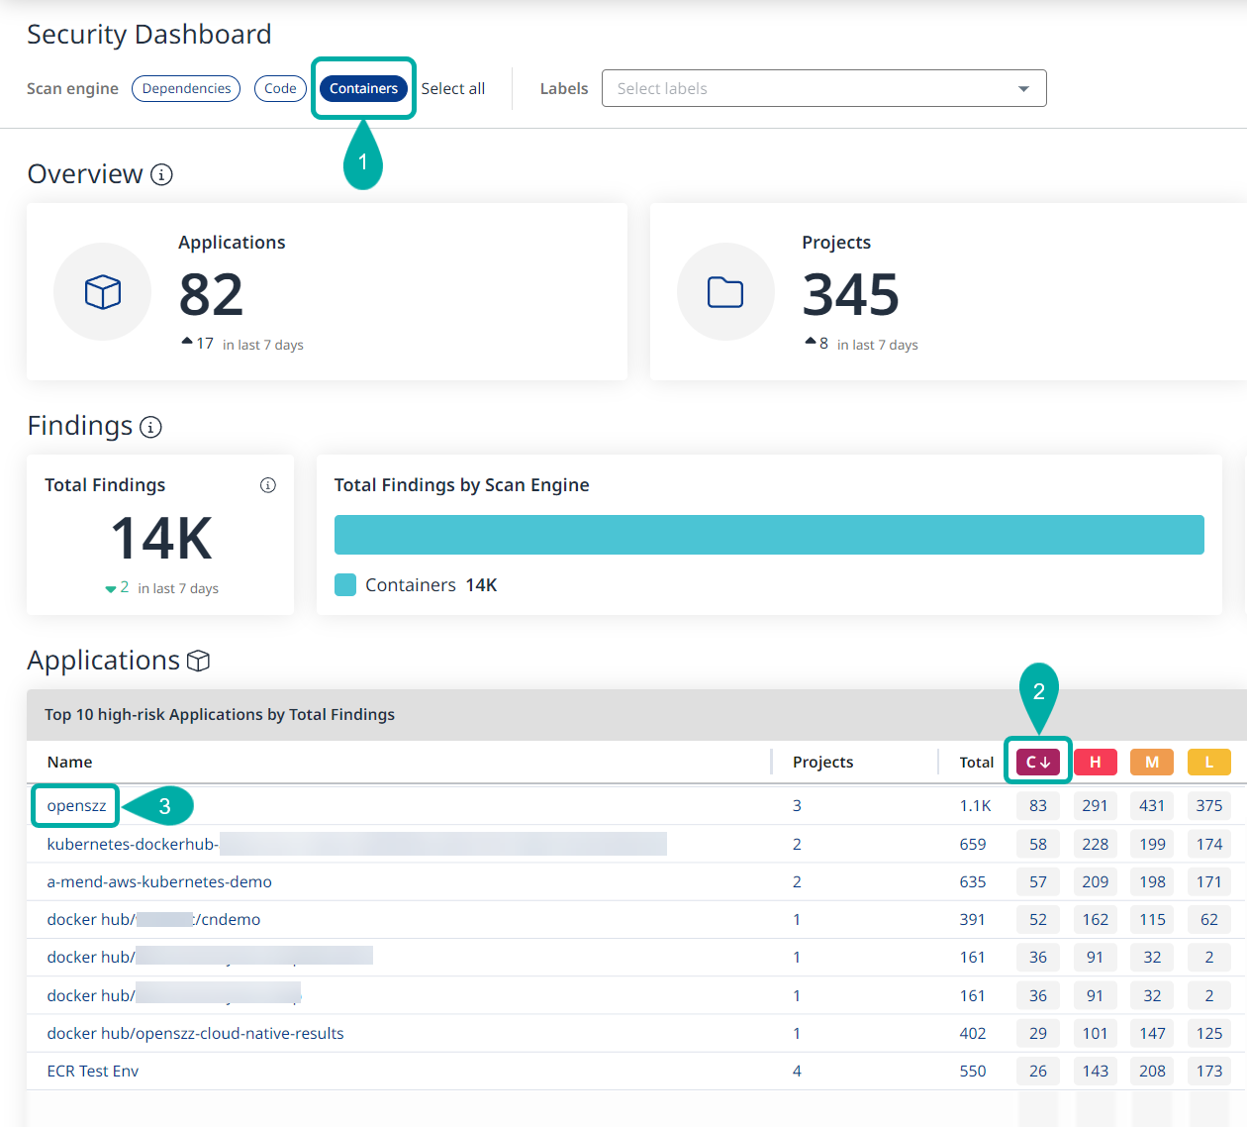Sort by the High severity column badge
Image resolution: width=1247 pixels, height=1127 pixels.
1095,762
